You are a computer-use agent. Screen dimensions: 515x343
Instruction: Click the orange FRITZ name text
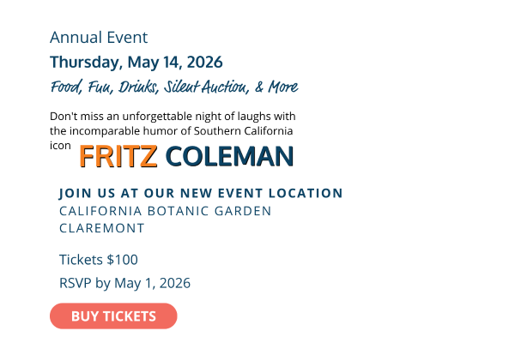tap(118, 157)
